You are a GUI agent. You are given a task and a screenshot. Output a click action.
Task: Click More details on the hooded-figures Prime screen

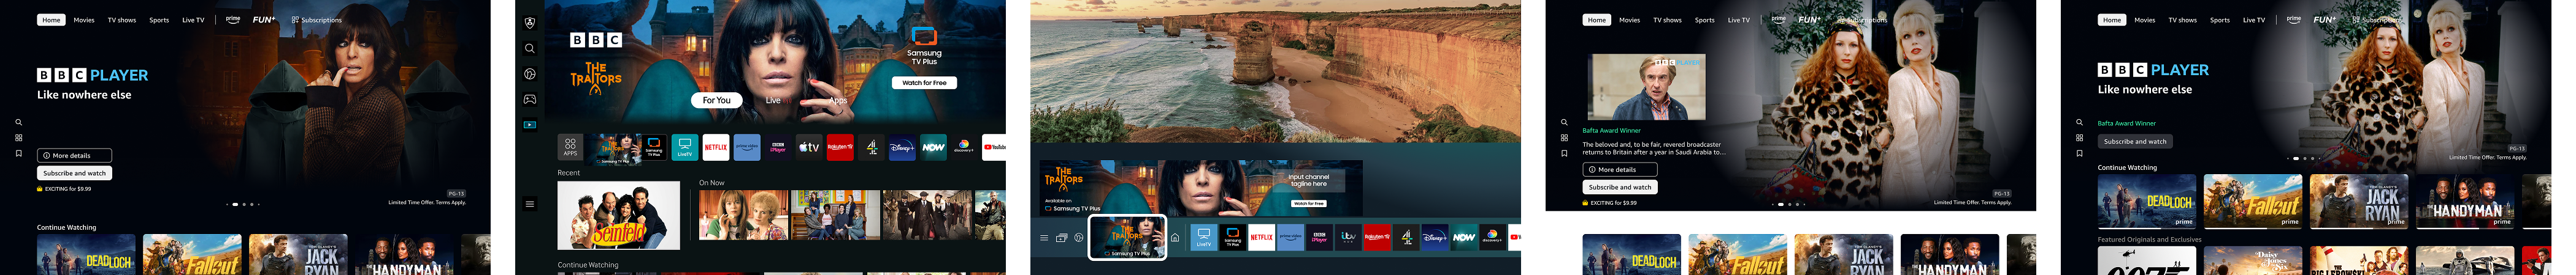(74, 155)
